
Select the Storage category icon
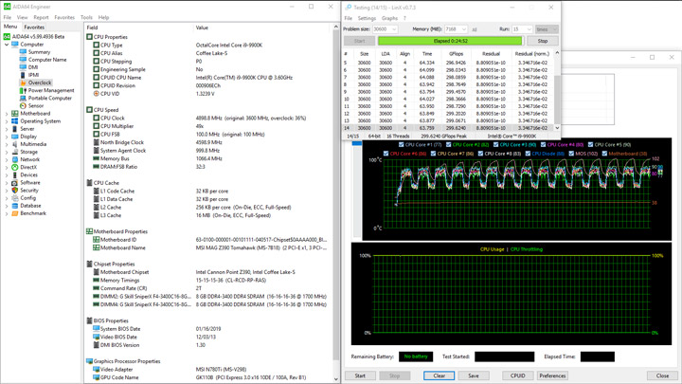point(15,152)
